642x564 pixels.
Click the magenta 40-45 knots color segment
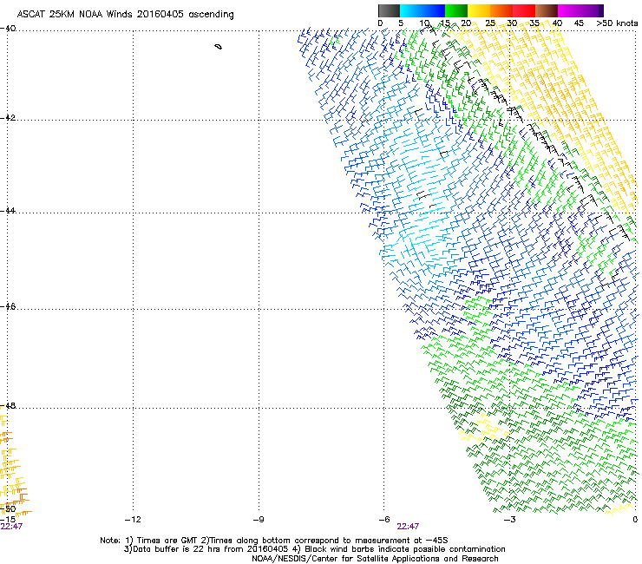point(569,10)
